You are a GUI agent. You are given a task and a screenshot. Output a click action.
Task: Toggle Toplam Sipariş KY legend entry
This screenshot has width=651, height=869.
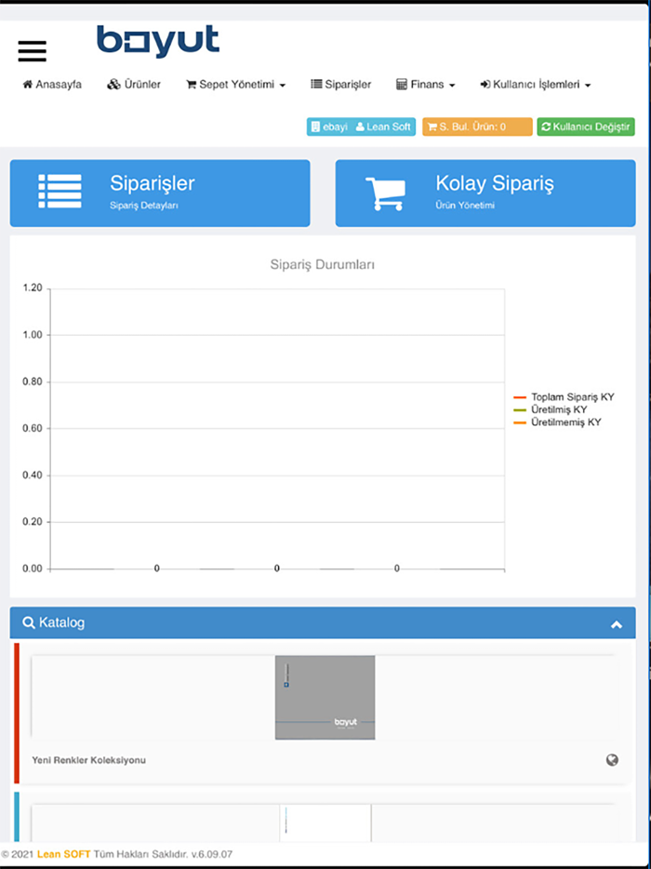coord(565,397)
